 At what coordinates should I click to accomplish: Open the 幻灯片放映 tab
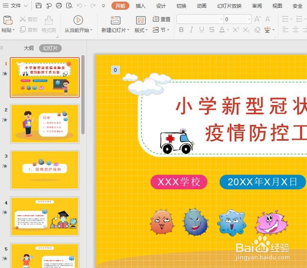click(229, 6)
